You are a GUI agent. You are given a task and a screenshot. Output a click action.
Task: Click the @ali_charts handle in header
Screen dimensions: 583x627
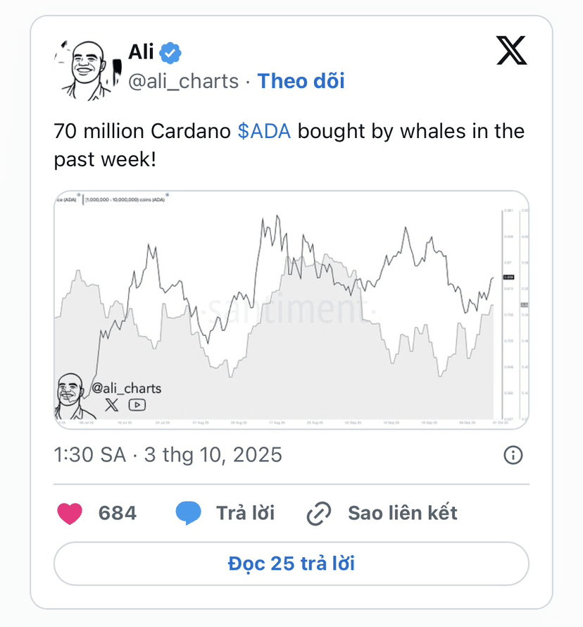(x=183, y=82)
